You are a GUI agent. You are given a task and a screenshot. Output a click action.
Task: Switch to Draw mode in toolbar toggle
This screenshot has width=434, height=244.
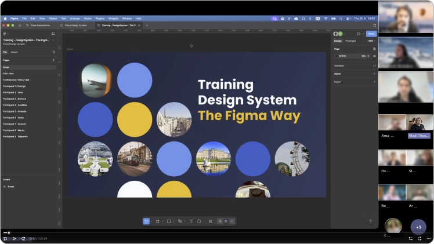tap(220, 221)
